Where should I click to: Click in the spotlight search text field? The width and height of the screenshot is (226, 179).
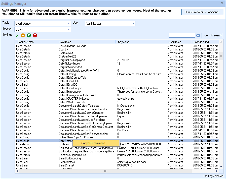pos(181,35)
